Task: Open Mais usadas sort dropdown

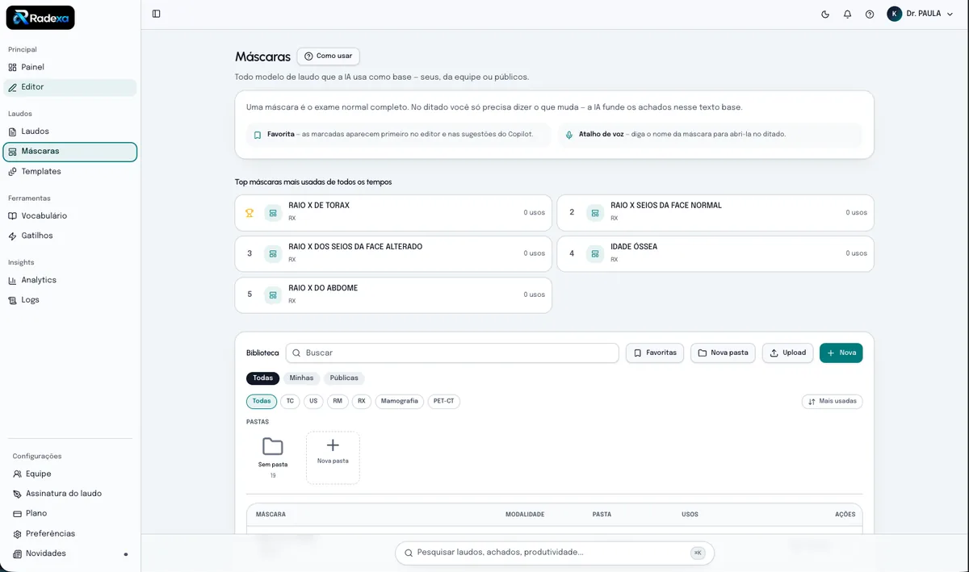Action: (832, 401)
